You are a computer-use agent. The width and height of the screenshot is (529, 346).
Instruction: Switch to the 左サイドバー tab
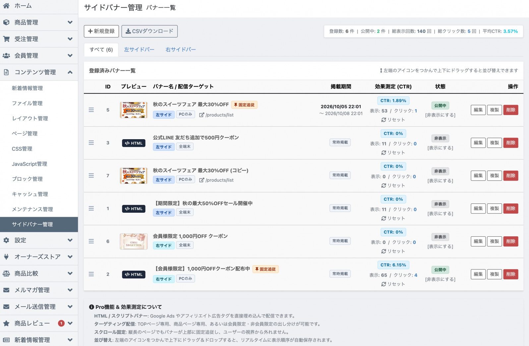(x=139, y=49)
